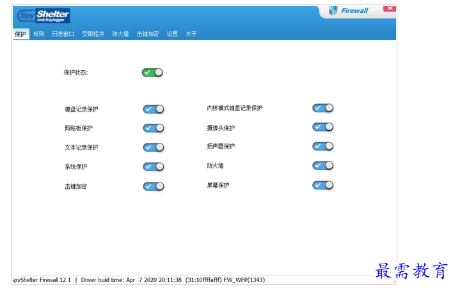Click the FW_WFP(1343) status text
This screenshot has width=453, height=291.
(244, 280)
